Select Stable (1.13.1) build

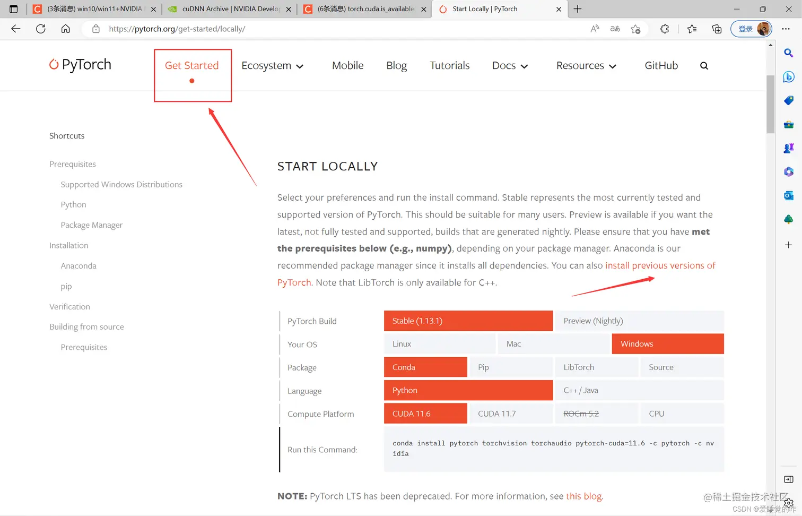click(x=468, y=321)
